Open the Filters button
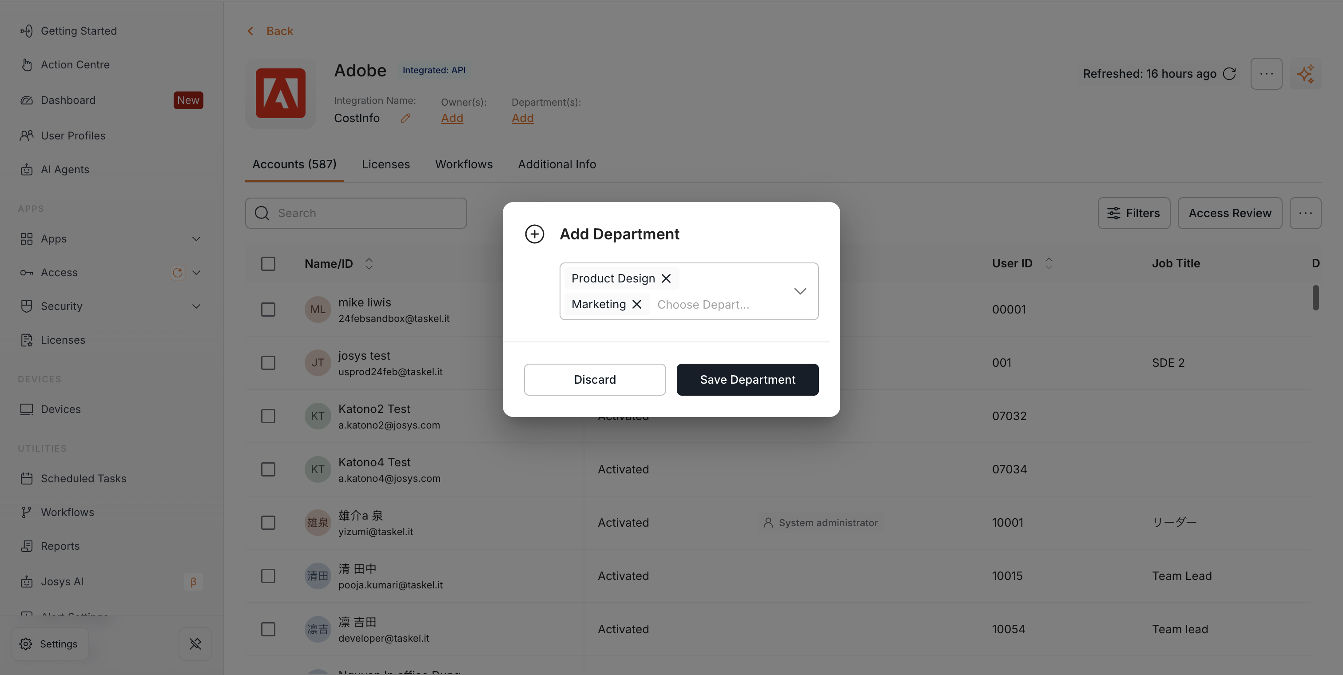This screenshot has height=675, width=1343. (x=1134, y=213)
